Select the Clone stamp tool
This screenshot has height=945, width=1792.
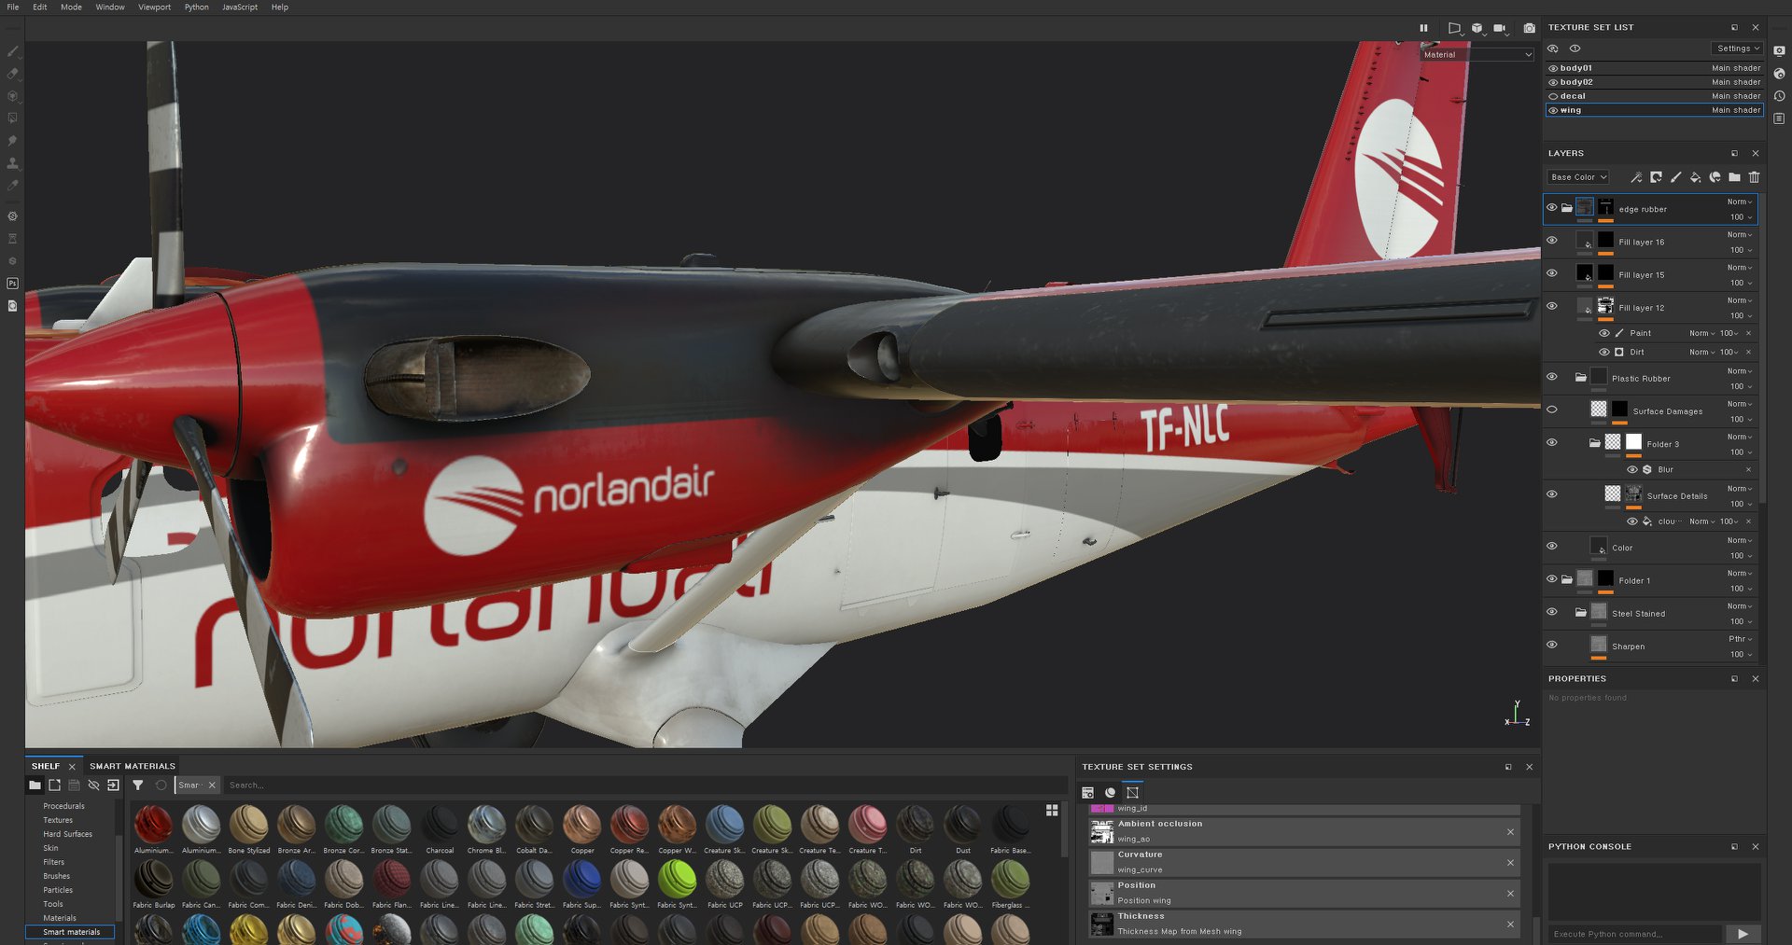pyautogui.click(x=12, y=162)
